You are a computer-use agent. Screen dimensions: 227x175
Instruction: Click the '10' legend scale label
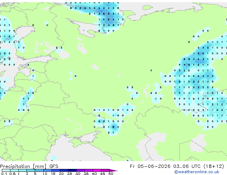tap(45, 174)
